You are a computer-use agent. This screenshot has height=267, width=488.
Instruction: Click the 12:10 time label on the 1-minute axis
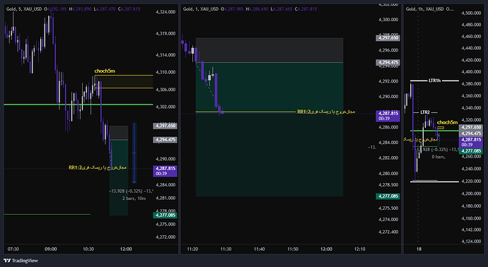tap(360, 249)
